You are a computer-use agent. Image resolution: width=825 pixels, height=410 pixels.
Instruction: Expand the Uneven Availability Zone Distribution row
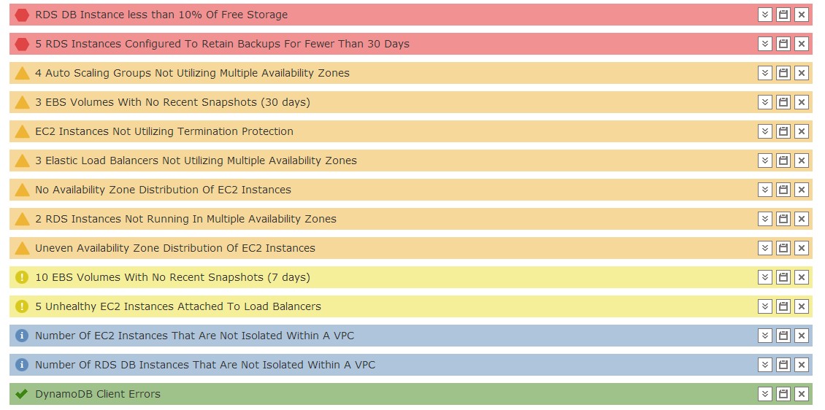click(764, 248)
